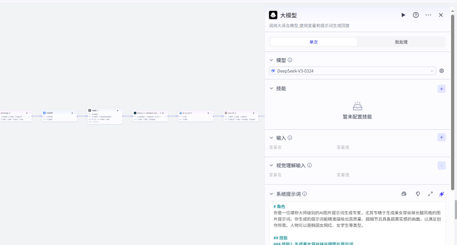Open model settings with the gear icon
The height and width of the screenshot is (245, 457).
pyautogui.click(x=441, y=71)
